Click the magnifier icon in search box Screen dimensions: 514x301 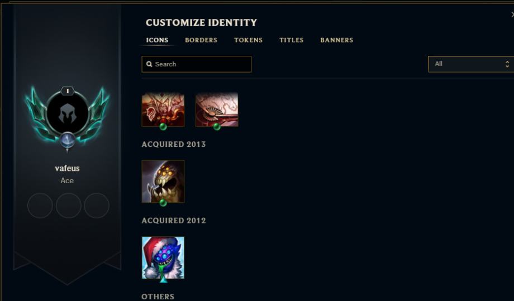click(x=149, y=64)
